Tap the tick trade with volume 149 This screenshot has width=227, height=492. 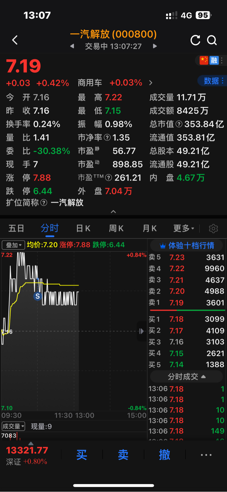coord(187,431)
